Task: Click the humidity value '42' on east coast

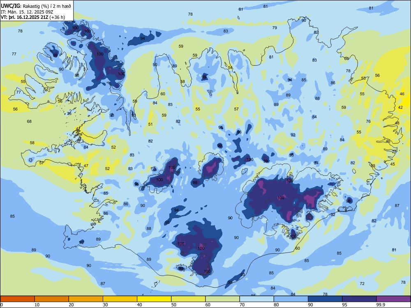Action: (400, 107)
